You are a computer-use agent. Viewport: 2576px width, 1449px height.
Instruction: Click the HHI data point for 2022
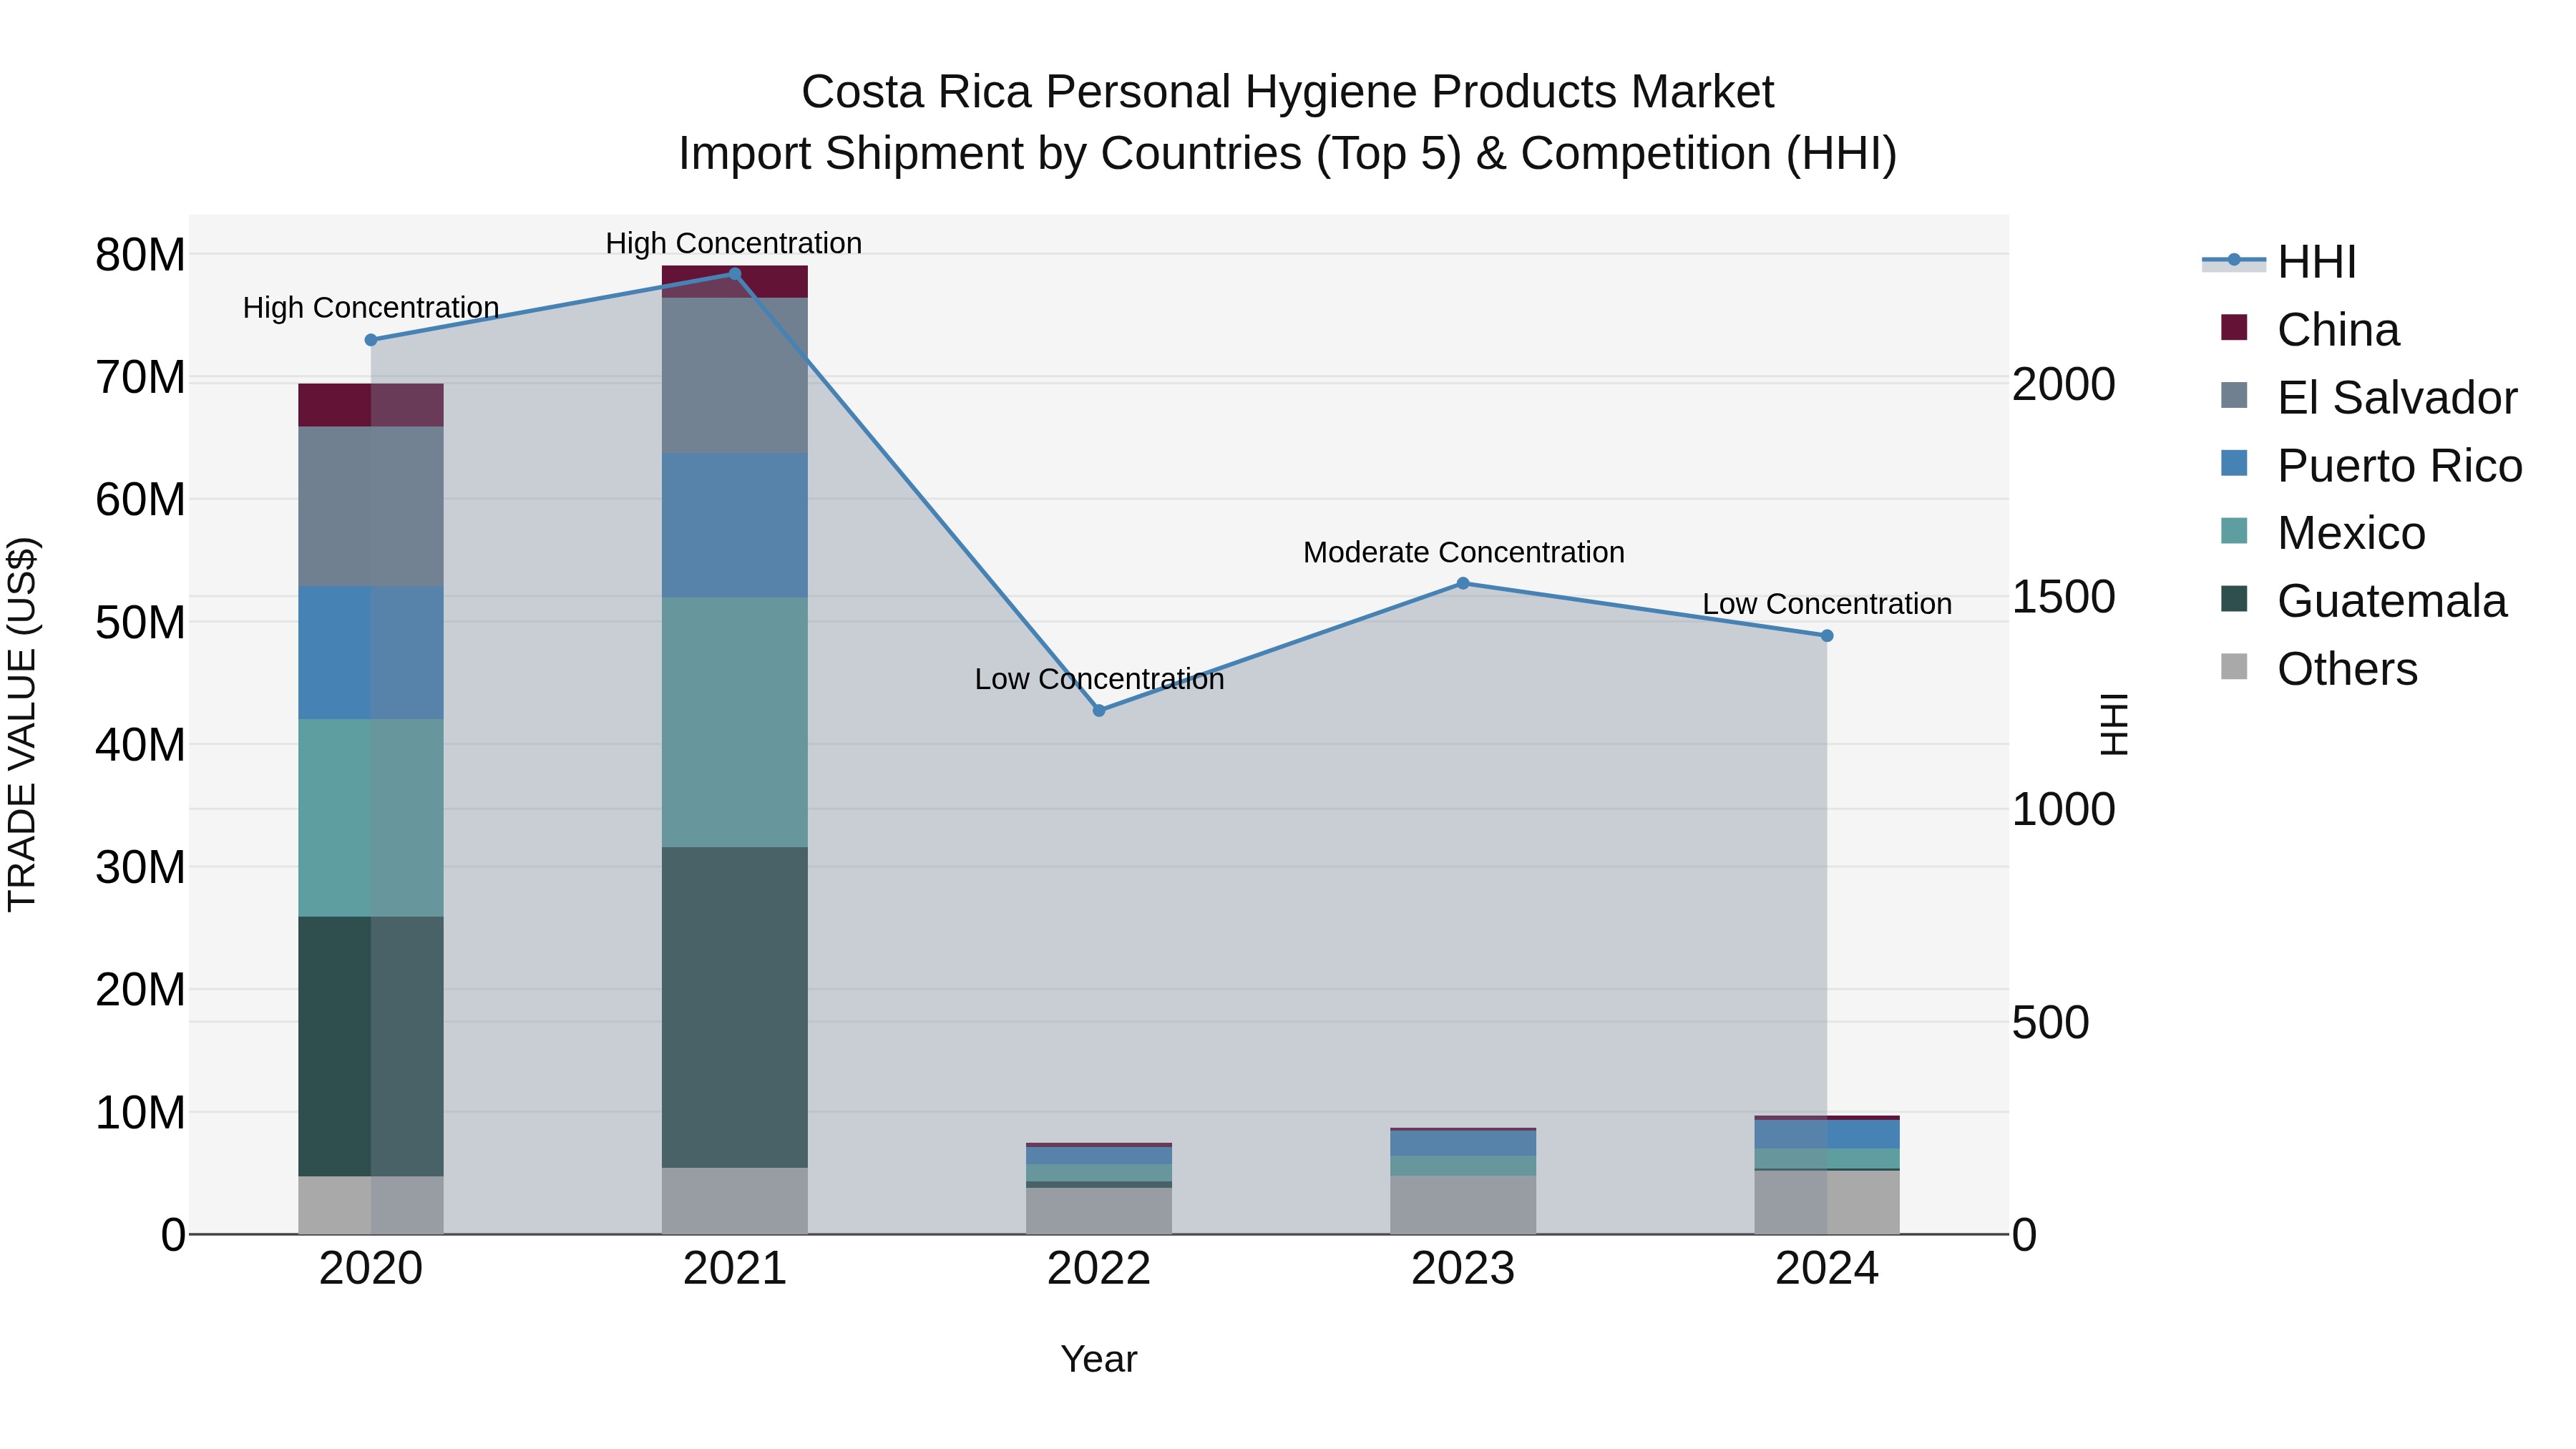[1099, 711]
